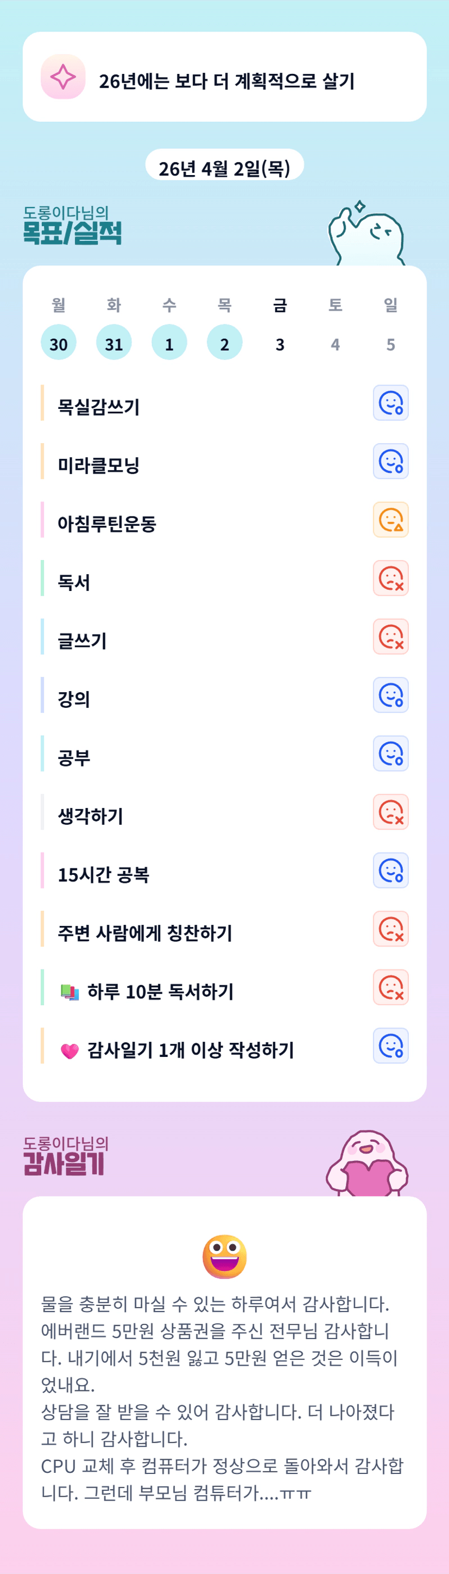Click the pink sparkle icon in header
Image resolution: width=449 pixels, height=1574 pixels.
click(63, 77)
